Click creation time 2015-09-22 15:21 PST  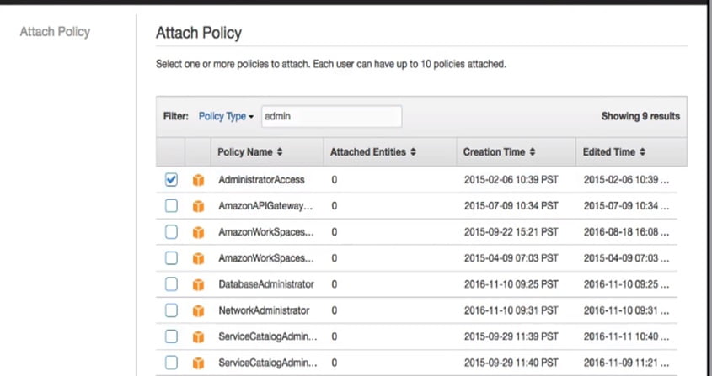click(x=511, y=232)
